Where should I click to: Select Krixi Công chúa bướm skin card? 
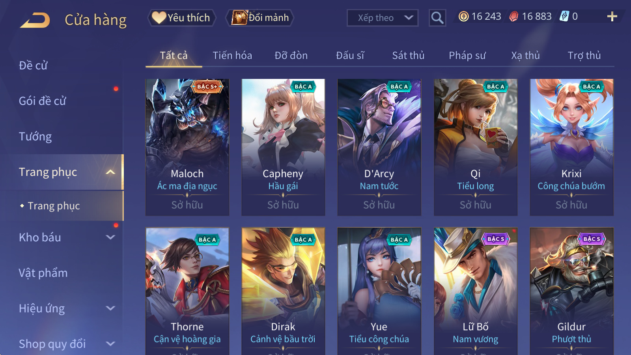(571, 147)
